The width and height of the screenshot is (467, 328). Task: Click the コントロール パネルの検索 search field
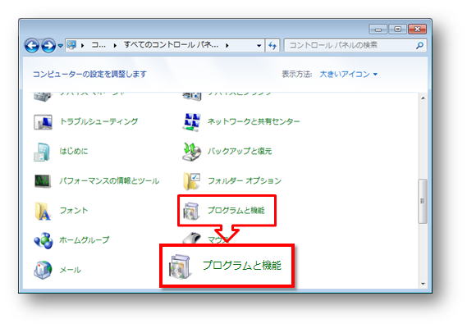point(351,45)
